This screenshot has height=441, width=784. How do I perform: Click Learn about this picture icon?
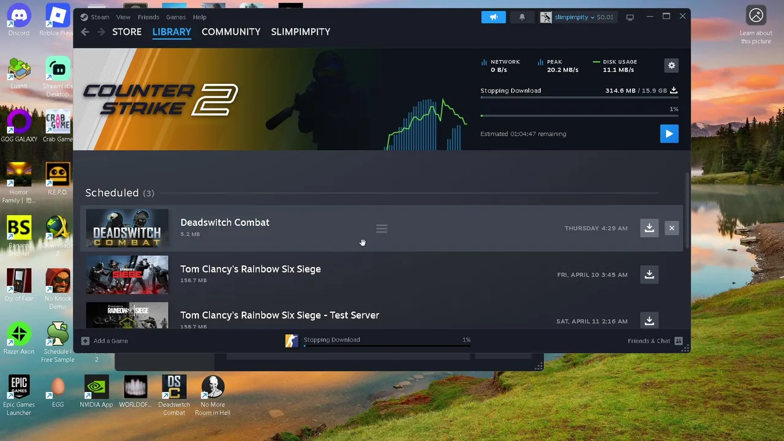point(756,24)
